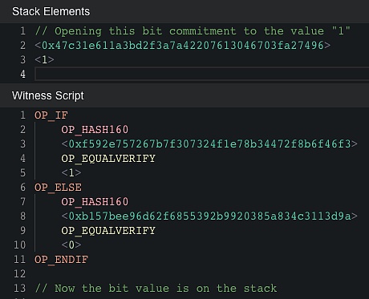Place cursor in empty stack line 4
Viewport: 369px width, 299px height.
coord(202,74)
